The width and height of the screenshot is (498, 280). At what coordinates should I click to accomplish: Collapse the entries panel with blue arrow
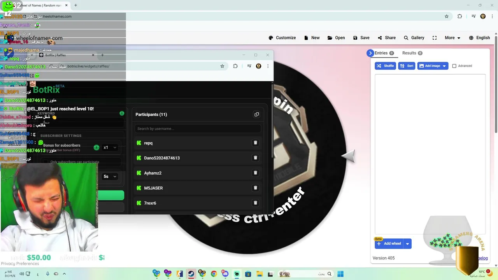[x=370, y=53]
